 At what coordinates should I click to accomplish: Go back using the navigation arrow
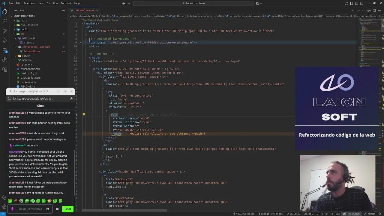pyautogui.click(x=124, y=3)
